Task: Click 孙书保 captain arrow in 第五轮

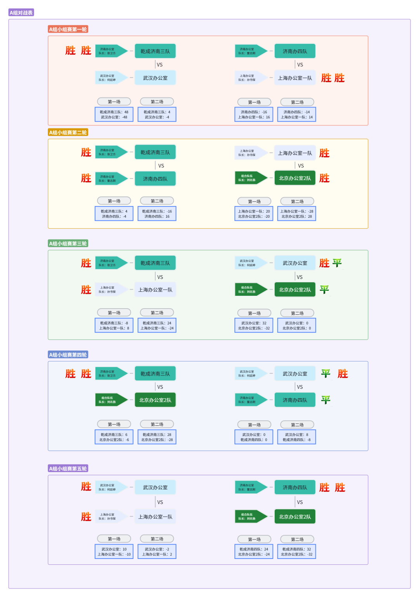Action: [111, 517]
